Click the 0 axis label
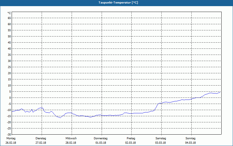The height and width of the screenshot is (146, 233). click(x=10, y=98)
